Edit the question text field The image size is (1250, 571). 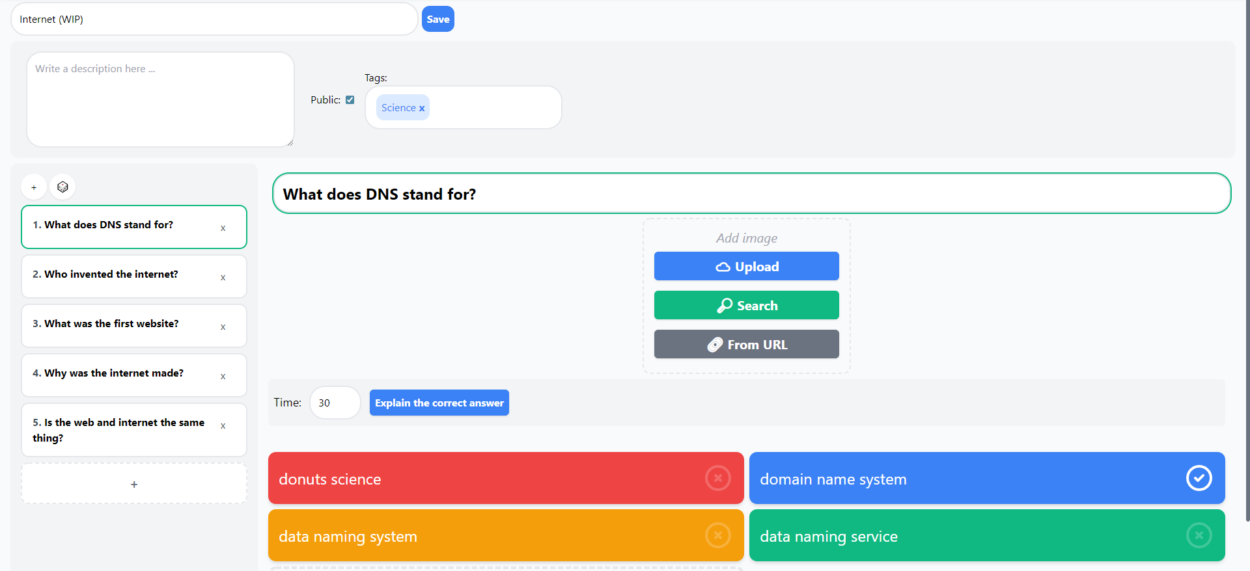[751, 193]
